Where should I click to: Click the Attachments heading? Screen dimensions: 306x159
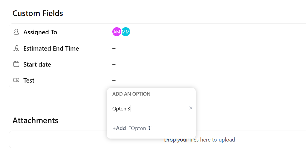(35, 121)
